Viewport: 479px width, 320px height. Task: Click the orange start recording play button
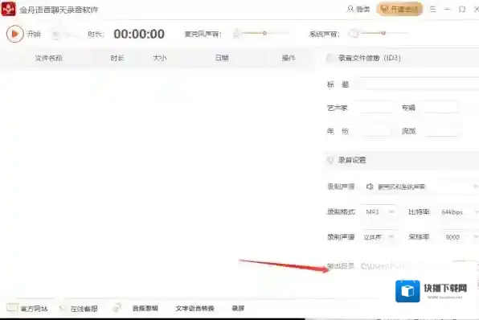click(x=14, y=34)
